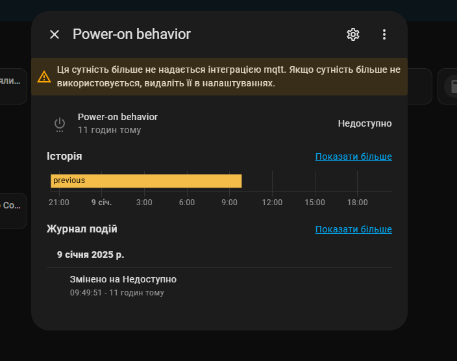Click the "9 січ." date label on timeline

tap(101, 203)
